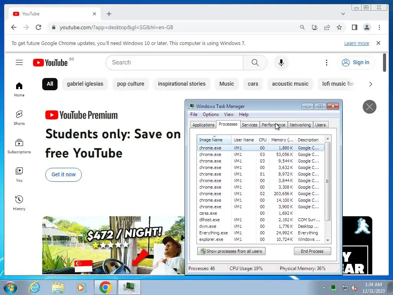Click Get it now button
This screenshot has width=393, height=295.
[x=63, y=175]
